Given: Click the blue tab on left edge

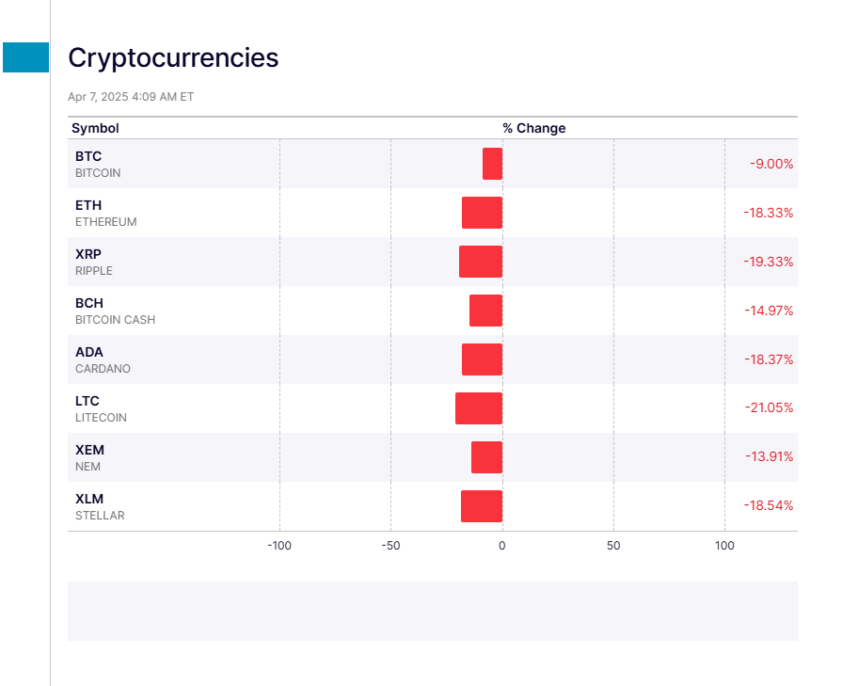Looking at the screenshot, I should [x=25, y=57].
